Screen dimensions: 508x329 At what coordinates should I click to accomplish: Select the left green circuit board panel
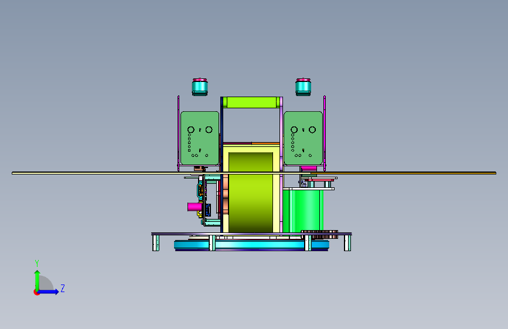200,138
